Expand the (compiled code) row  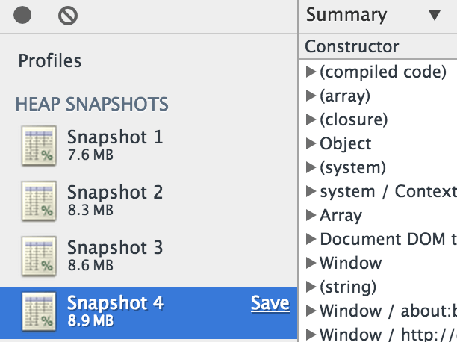(x=311, y=72)
